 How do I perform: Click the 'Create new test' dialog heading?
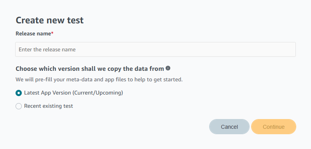coord(50,20)
